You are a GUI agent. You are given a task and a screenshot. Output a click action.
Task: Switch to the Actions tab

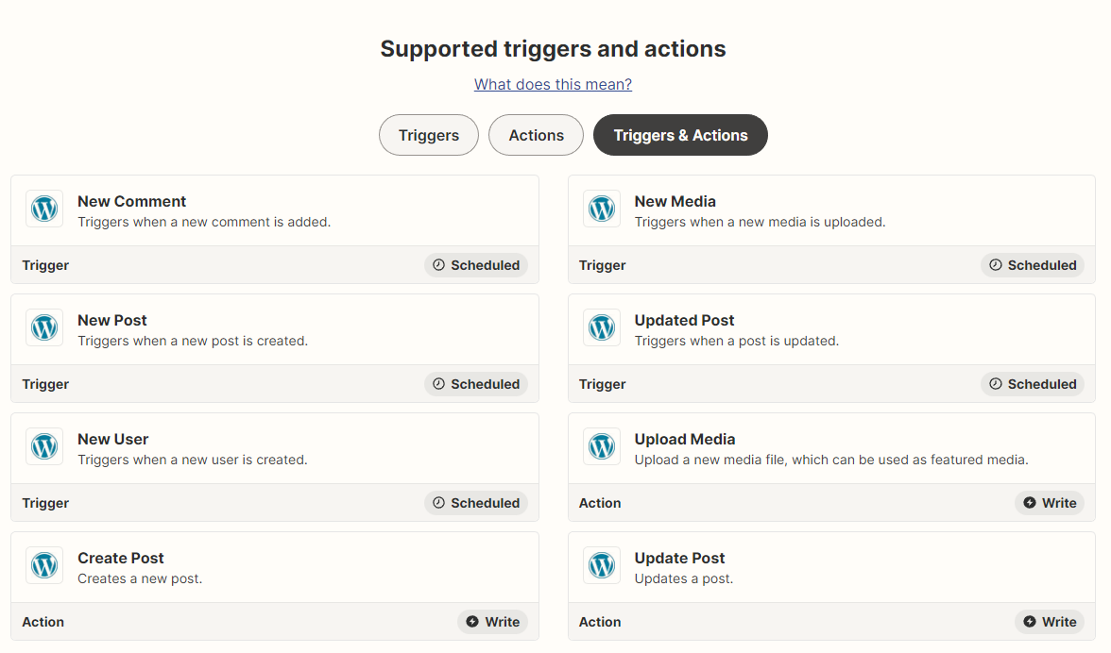click(x=537, y=135)
